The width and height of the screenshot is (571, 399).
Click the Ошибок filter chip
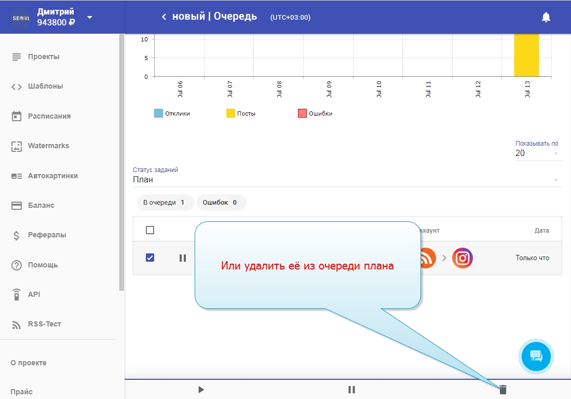221,203
